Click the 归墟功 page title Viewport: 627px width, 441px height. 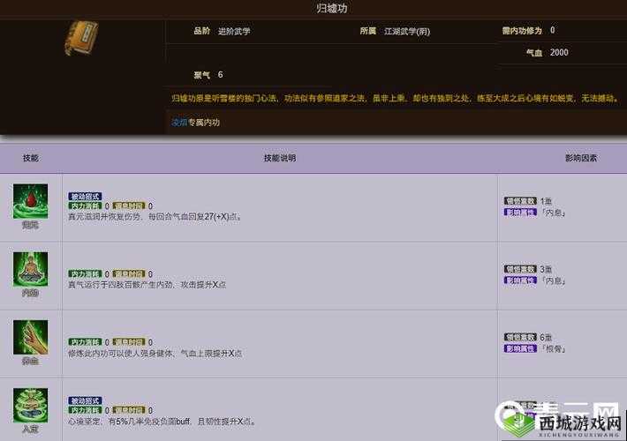pos(313,8)
